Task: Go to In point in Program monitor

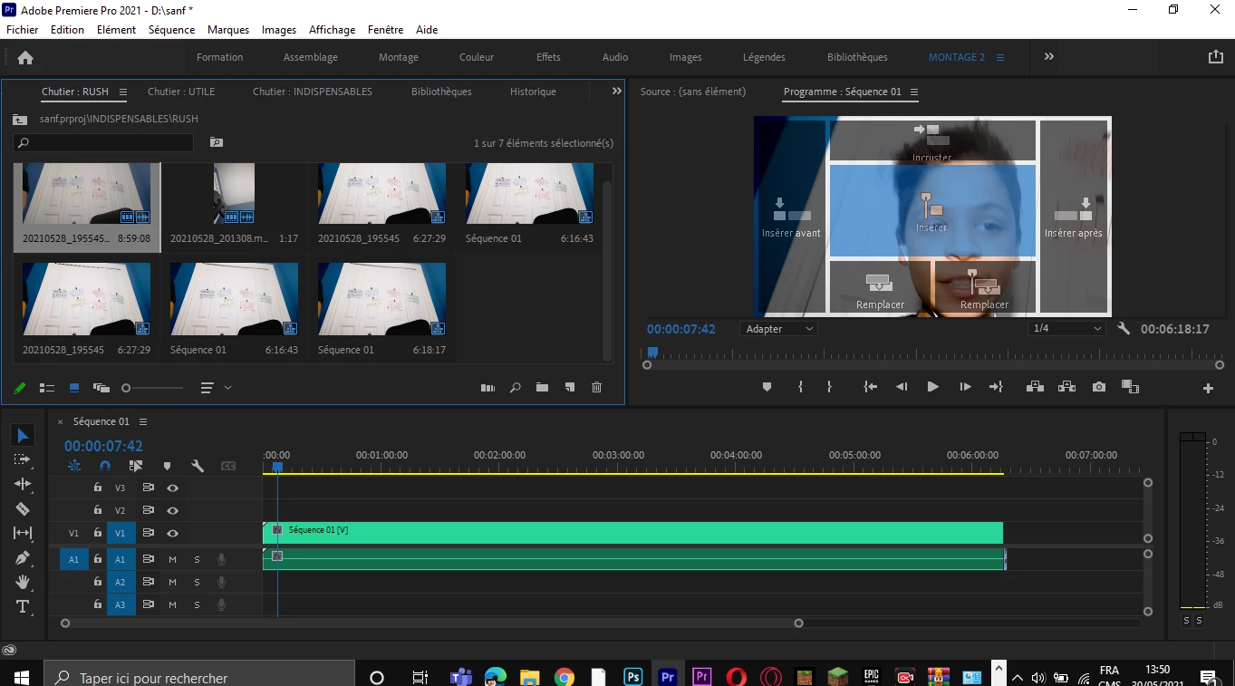Action: [871, 387]
